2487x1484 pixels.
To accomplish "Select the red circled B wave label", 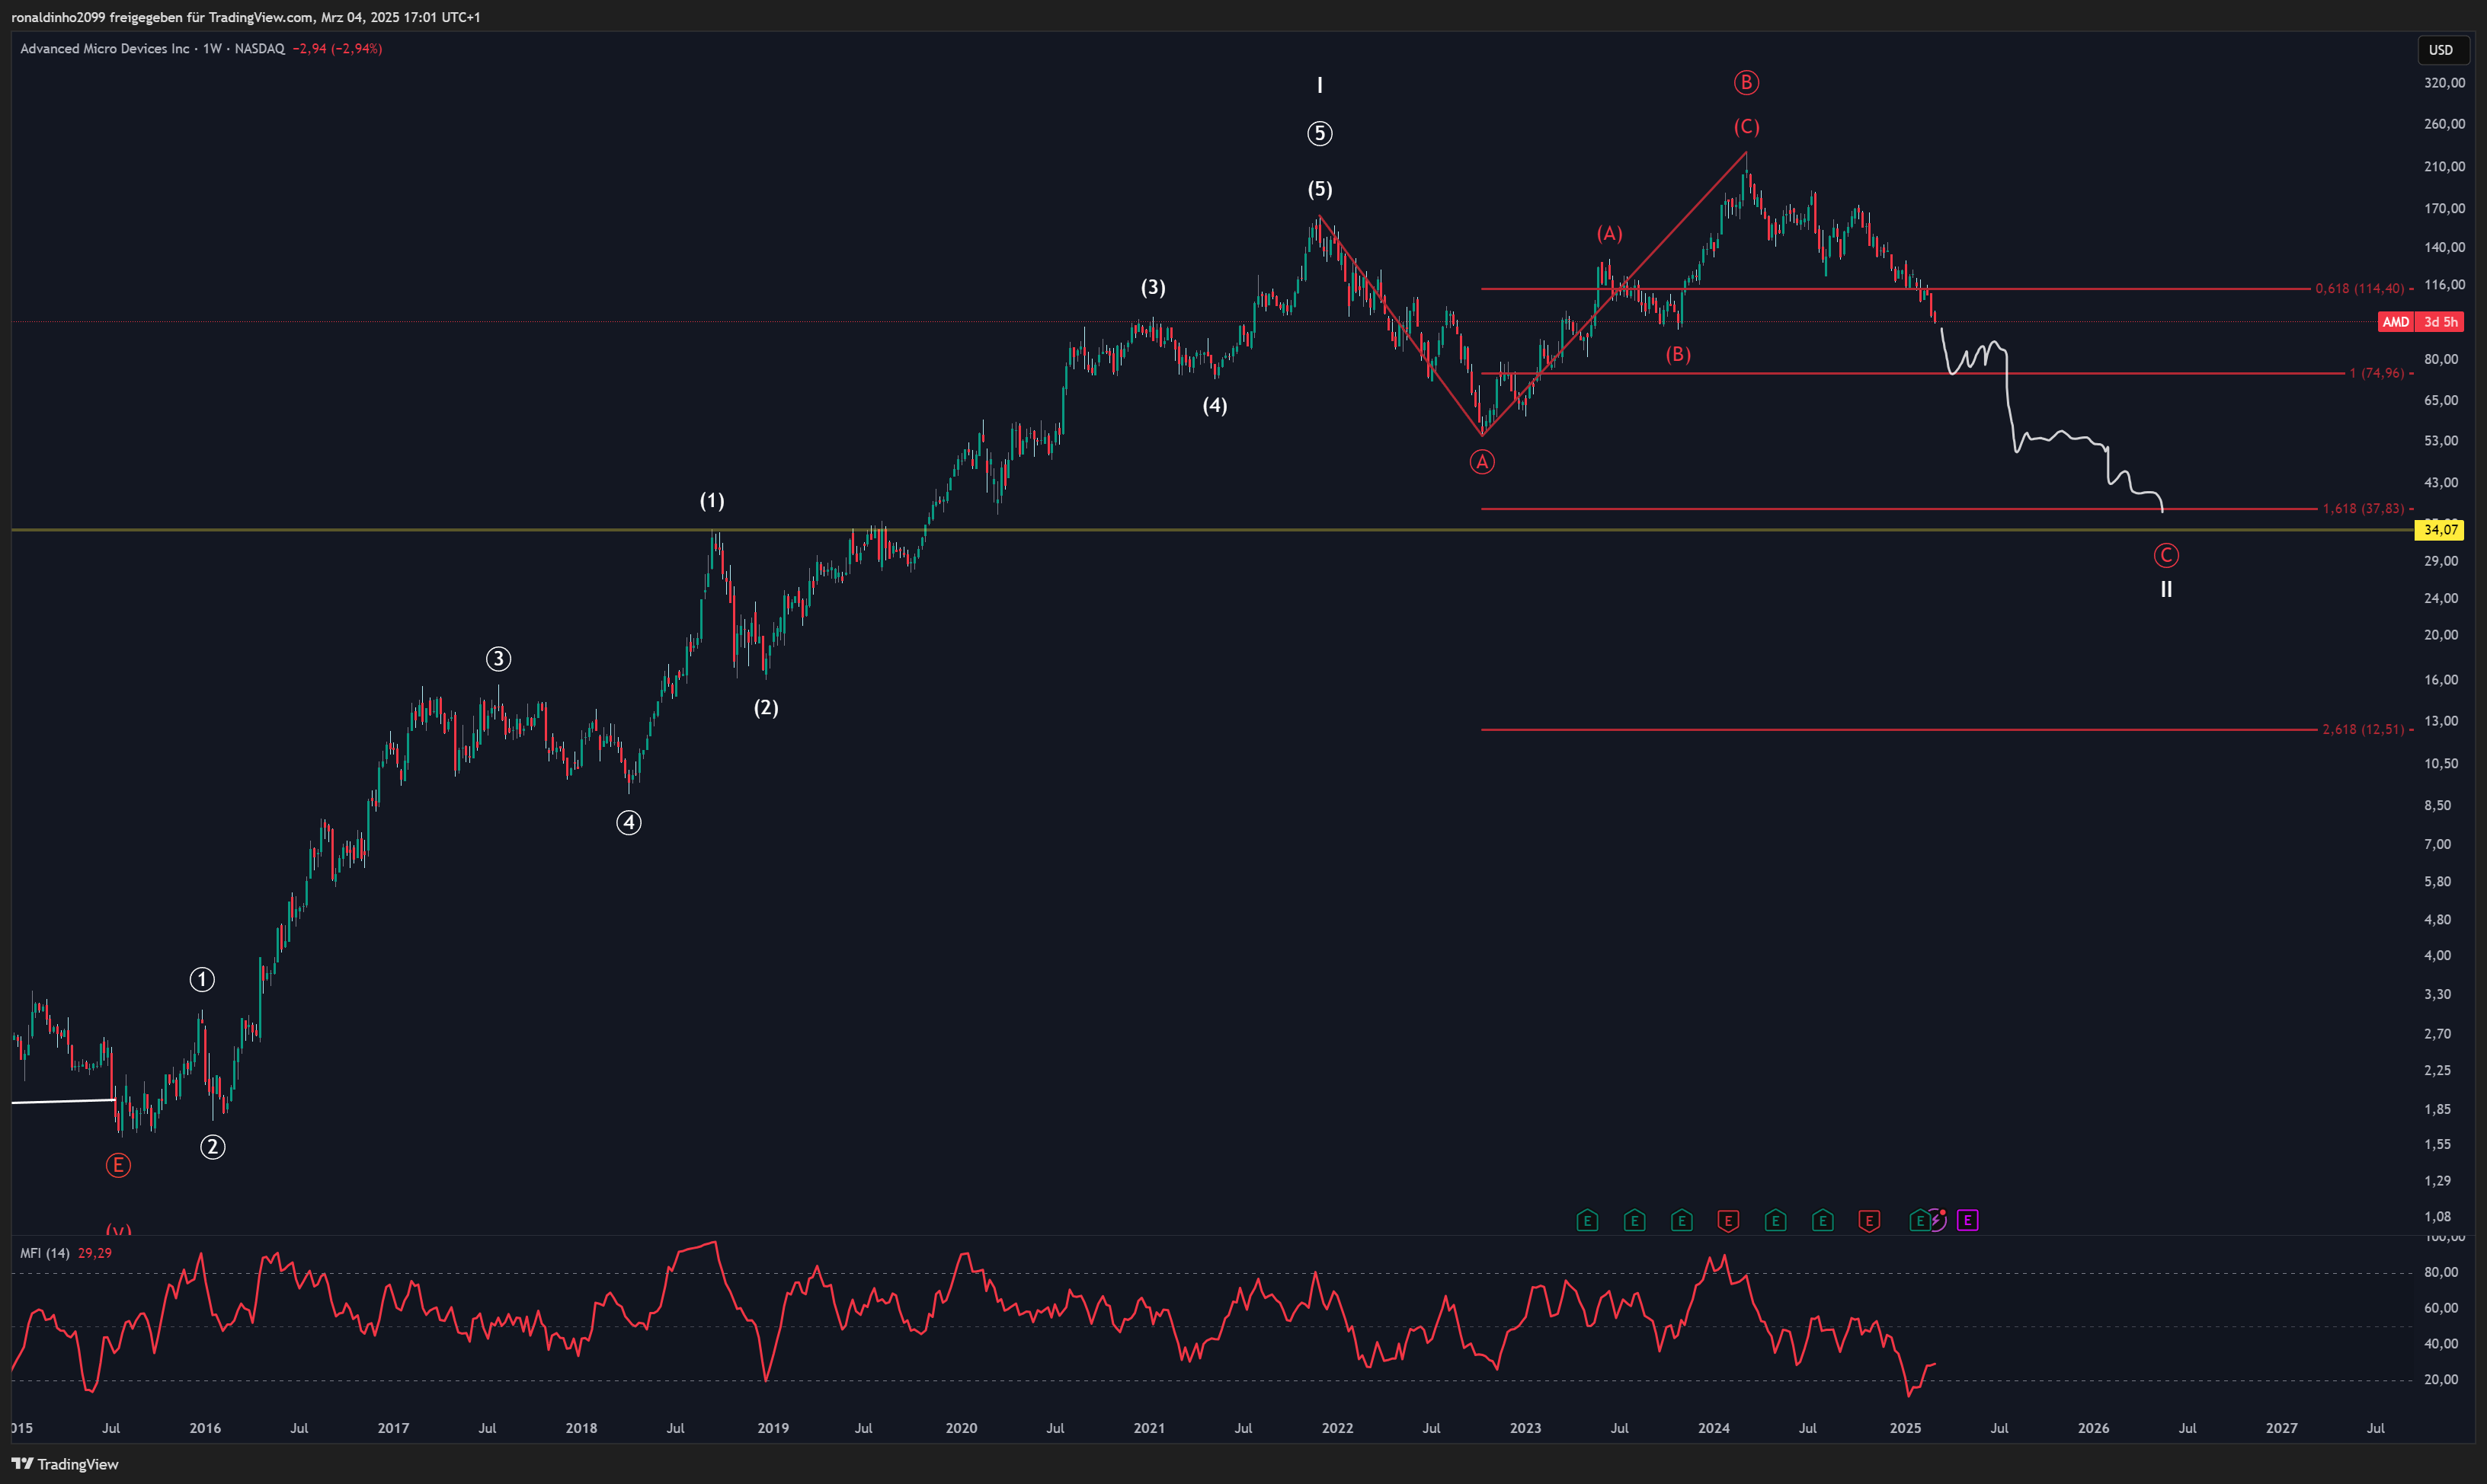I will [1746, 83].
